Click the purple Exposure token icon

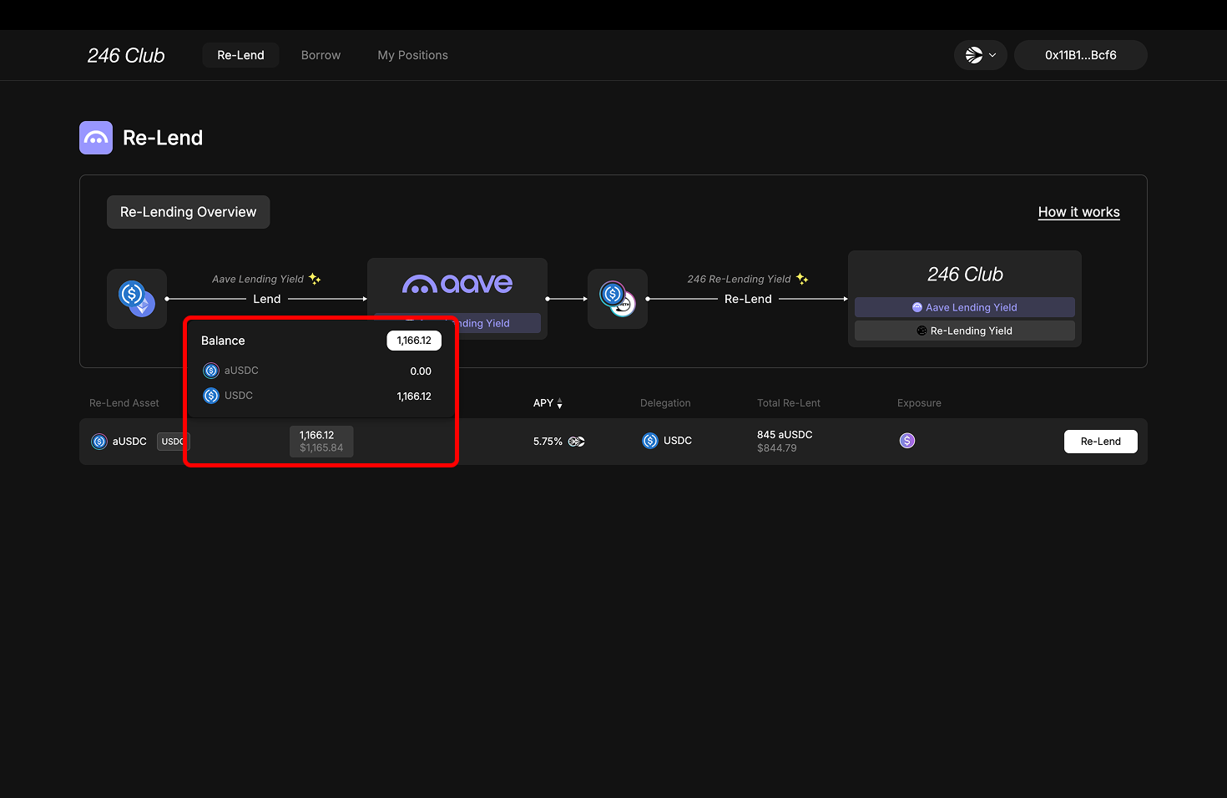[x=907, y=441]
